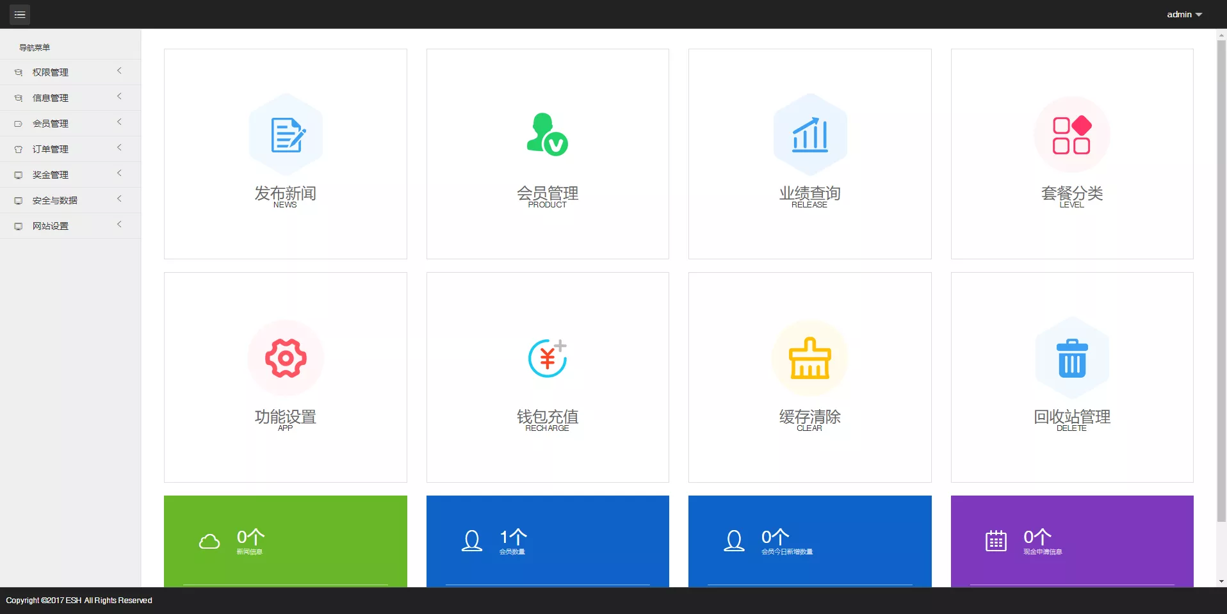Open the admin user dropdown

(x=1183, y=14)
